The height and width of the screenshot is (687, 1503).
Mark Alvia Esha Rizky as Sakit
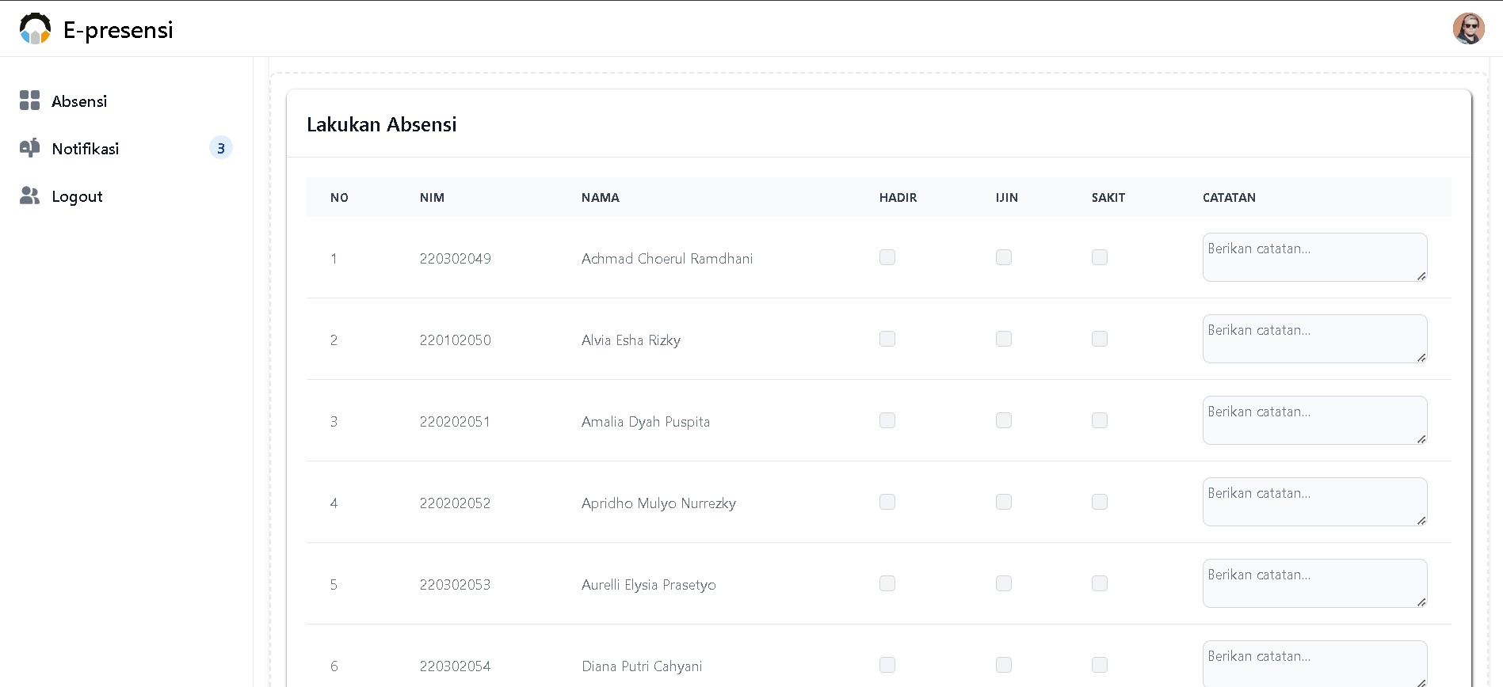1100,339
